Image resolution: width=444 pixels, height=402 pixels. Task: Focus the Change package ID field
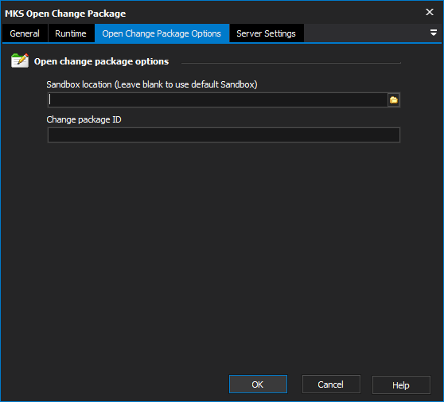(x=224, y=135)
